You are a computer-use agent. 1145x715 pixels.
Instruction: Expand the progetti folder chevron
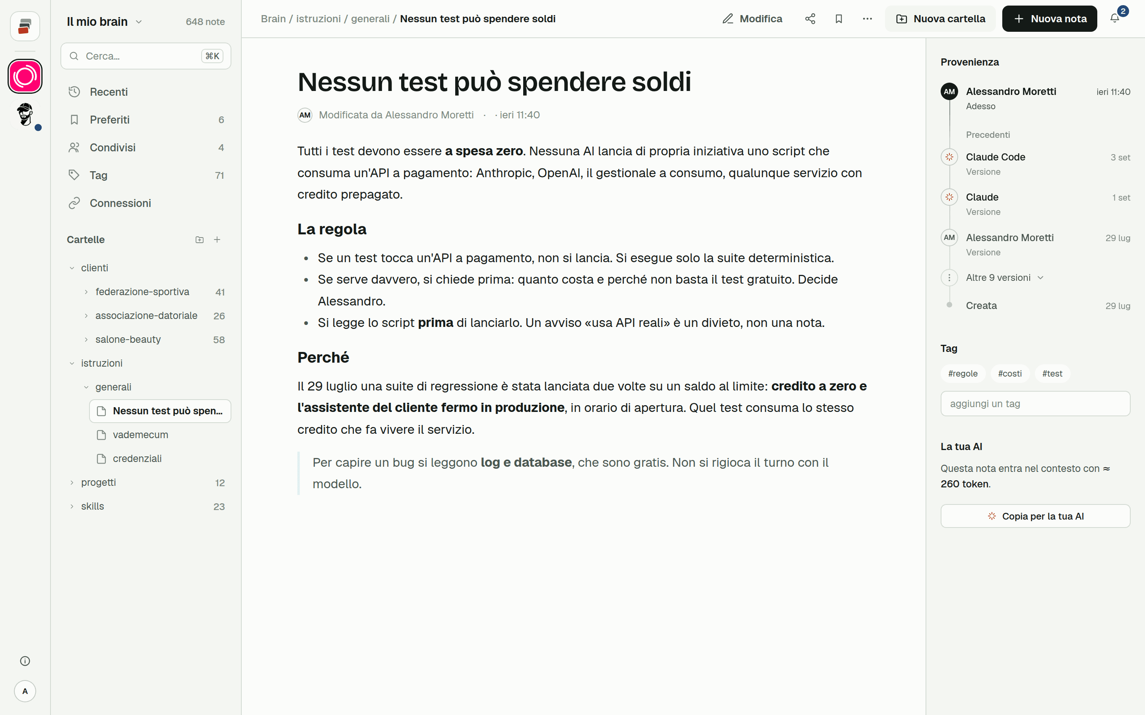coord(72,482)
